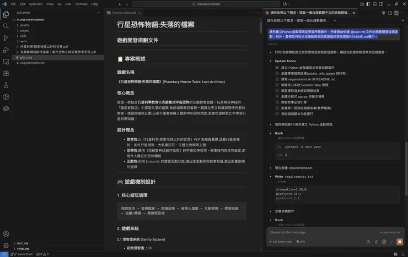
Task: Open the File menu
Action: (x=13, y=4)
